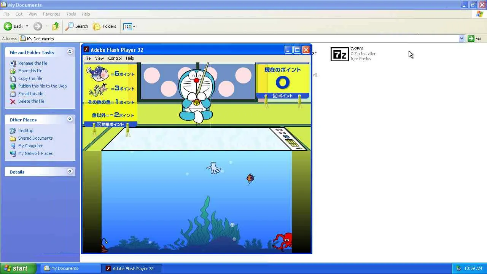The image size is (487, 274).
Task: Click the white glove in the water
Action: click(213, 168)
